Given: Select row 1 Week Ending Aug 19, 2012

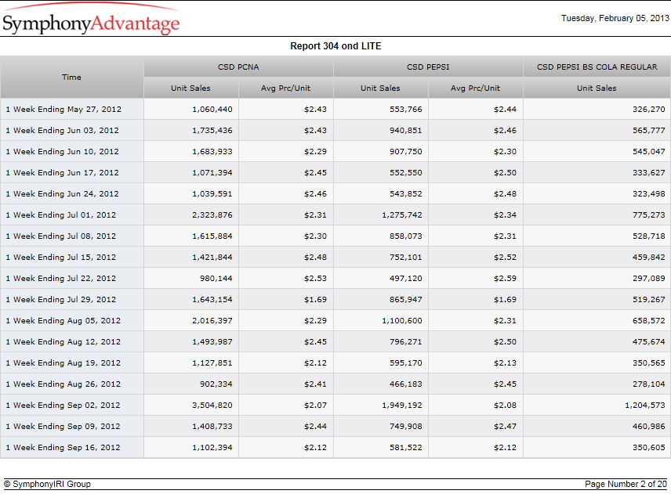Looking at the screenshot, I should [335, 362].
